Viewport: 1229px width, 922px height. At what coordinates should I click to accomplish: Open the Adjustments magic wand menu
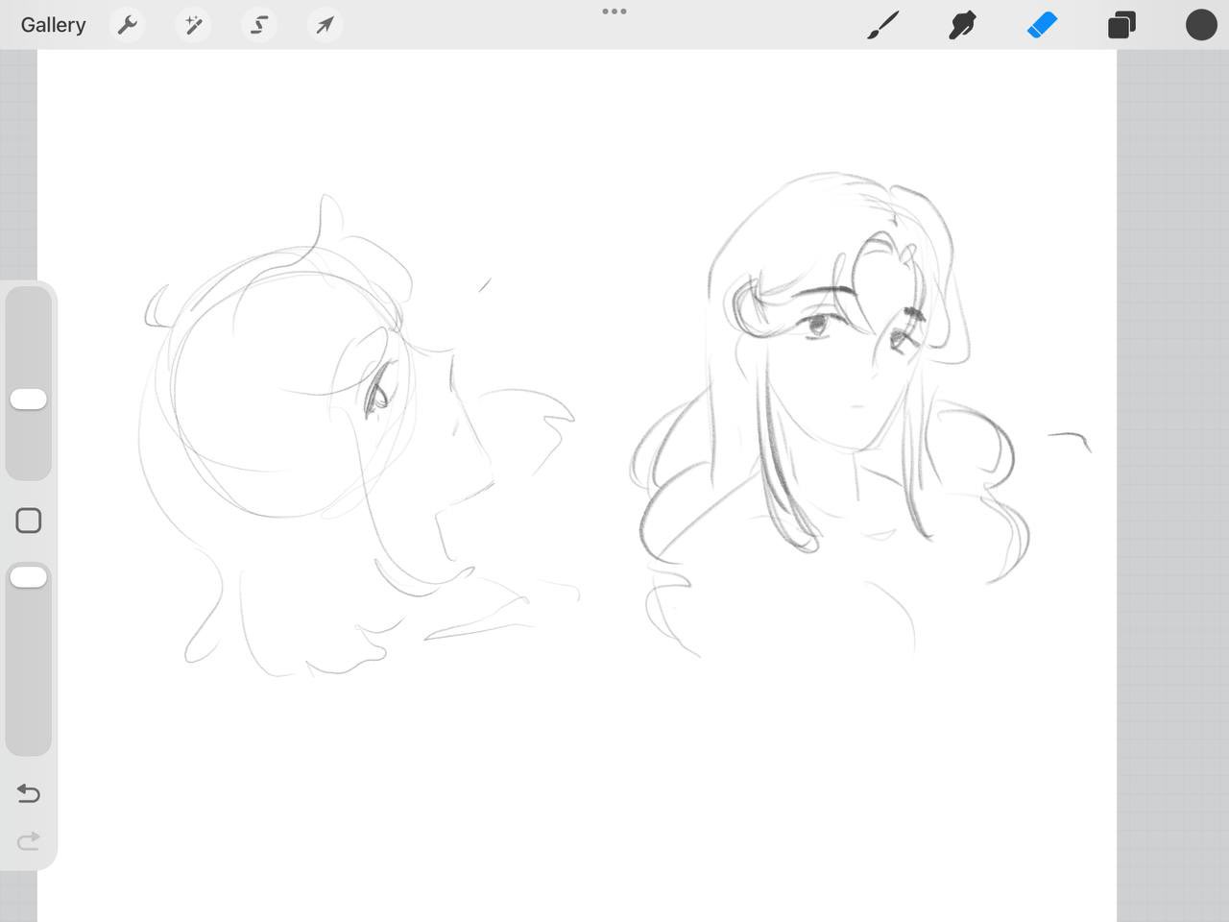click(x=193, y=25)
